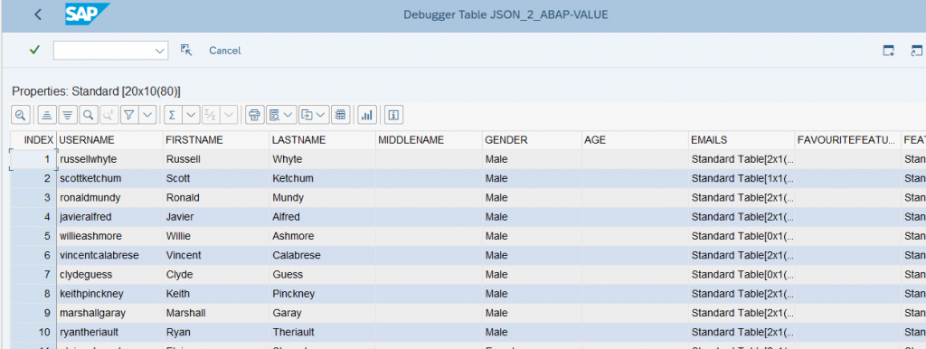This screenshot has width=926, height=349.
Task: Click the Cancel button
Action: point(225,51)
